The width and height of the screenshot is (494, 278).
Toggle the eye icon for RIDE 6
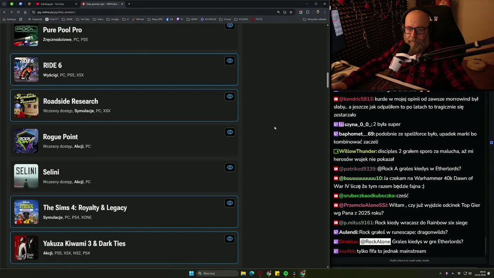pos(230,61)
